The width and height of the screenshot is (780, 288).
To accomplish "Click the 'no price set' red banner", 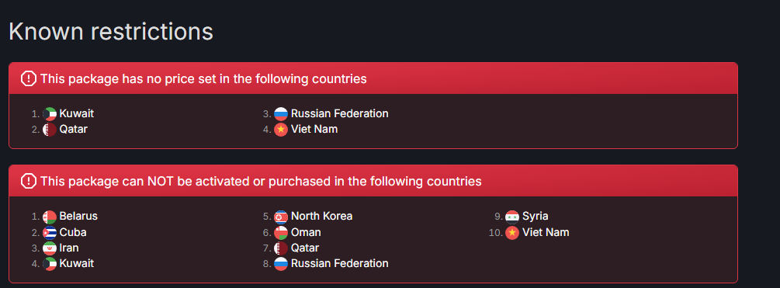I will [x=373, y=78].
